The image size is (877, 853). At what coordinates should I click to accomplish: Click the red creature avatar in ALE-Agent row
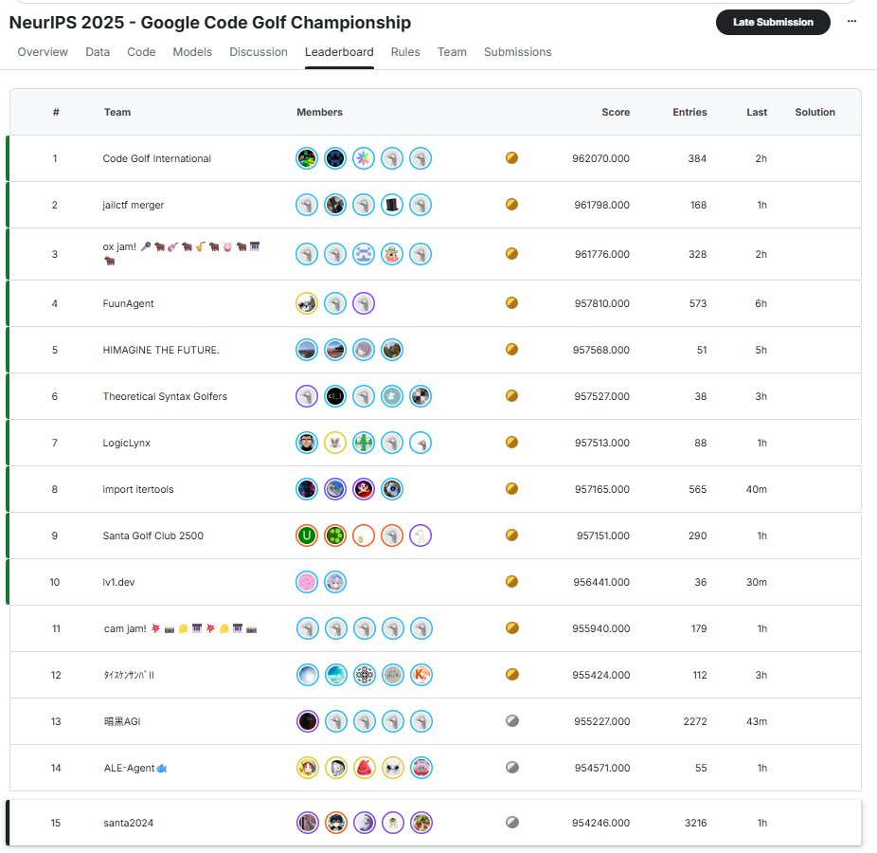[x=363, y=768]
